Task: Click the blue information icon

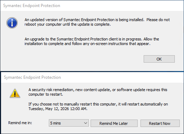Action: (12, 23)
